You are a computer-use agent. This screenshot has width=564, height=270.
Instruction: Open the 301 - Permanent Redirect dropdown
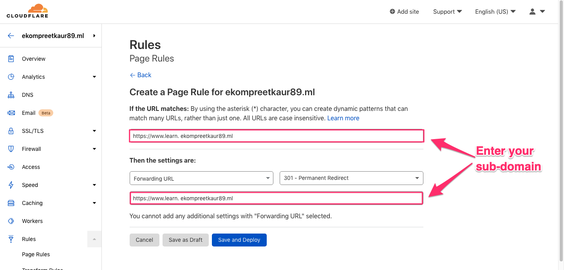click(351, 178)
